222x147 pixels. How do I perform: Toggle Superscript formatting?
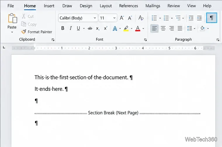(x=106, y=28)
